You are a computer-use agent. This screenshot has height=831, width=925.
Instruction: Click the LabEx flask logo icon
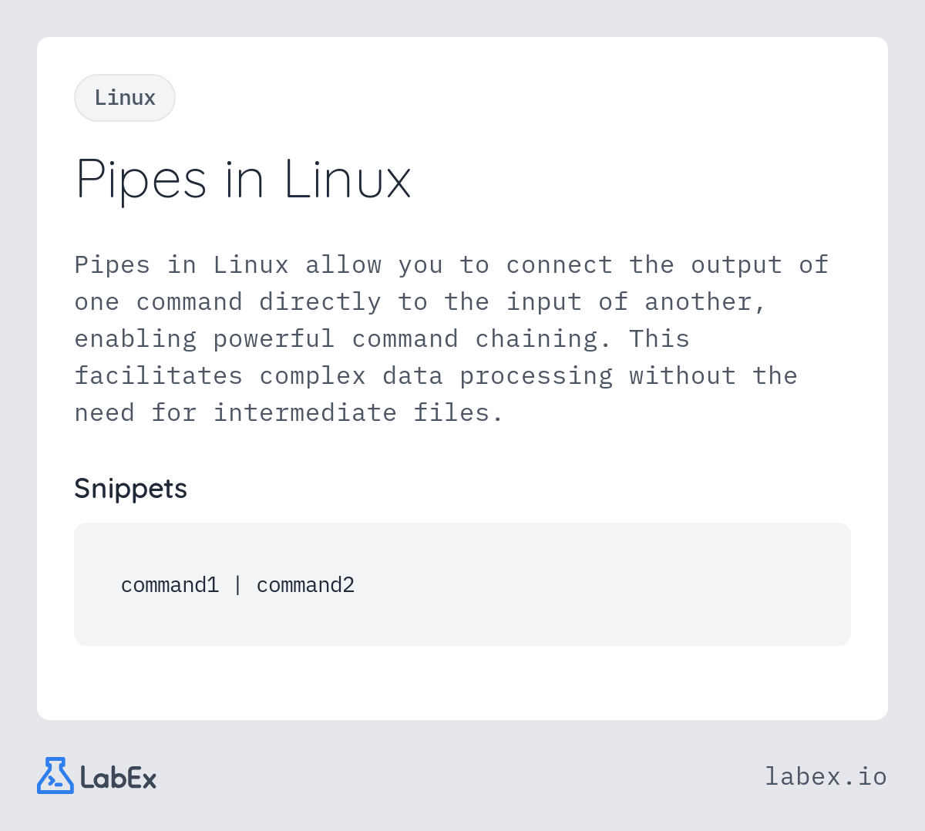(55, 775)
